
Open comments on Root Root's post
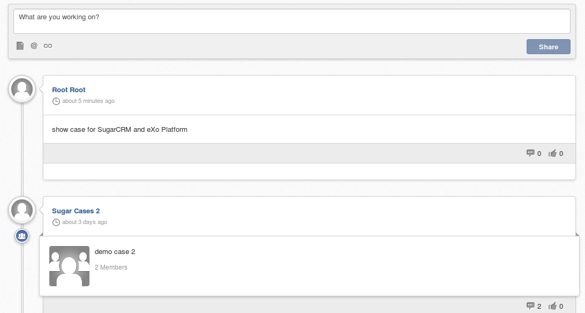534,153
